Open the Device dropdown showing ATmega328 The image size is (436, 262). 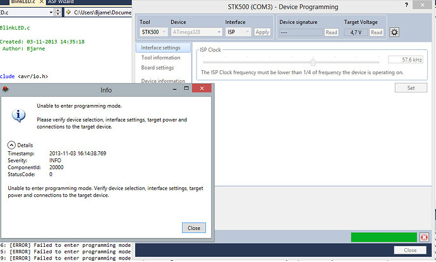click(195, 32)
